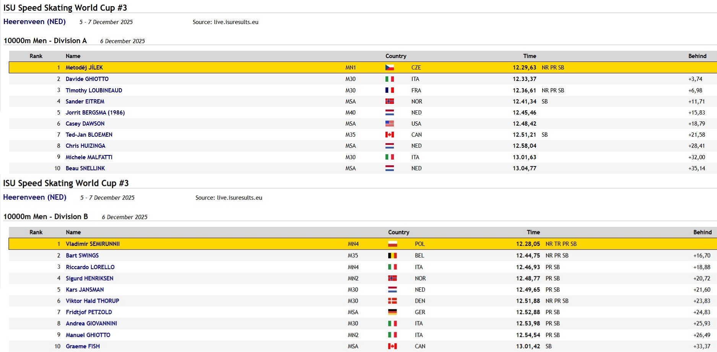Screen dimensions: 717x352
Task: Click the French flag for Timothy Loubineaud
Action: coord(389,90)
